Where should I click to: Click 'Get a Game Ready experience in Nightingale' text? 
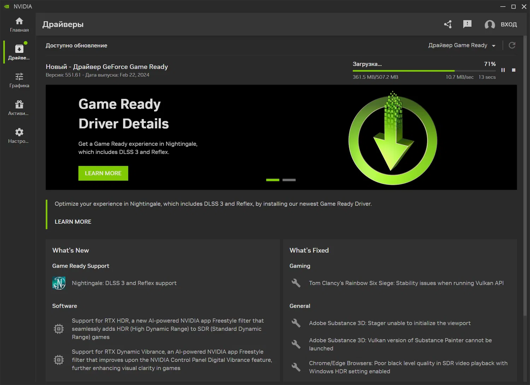(138, 148)
